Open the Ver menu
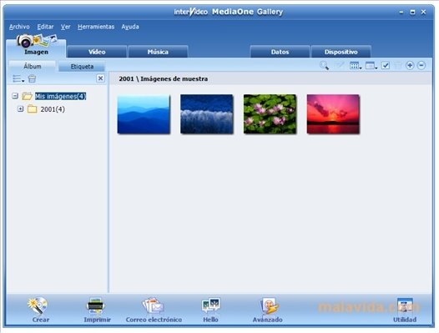439x333 pixels. tap(65, 27)
